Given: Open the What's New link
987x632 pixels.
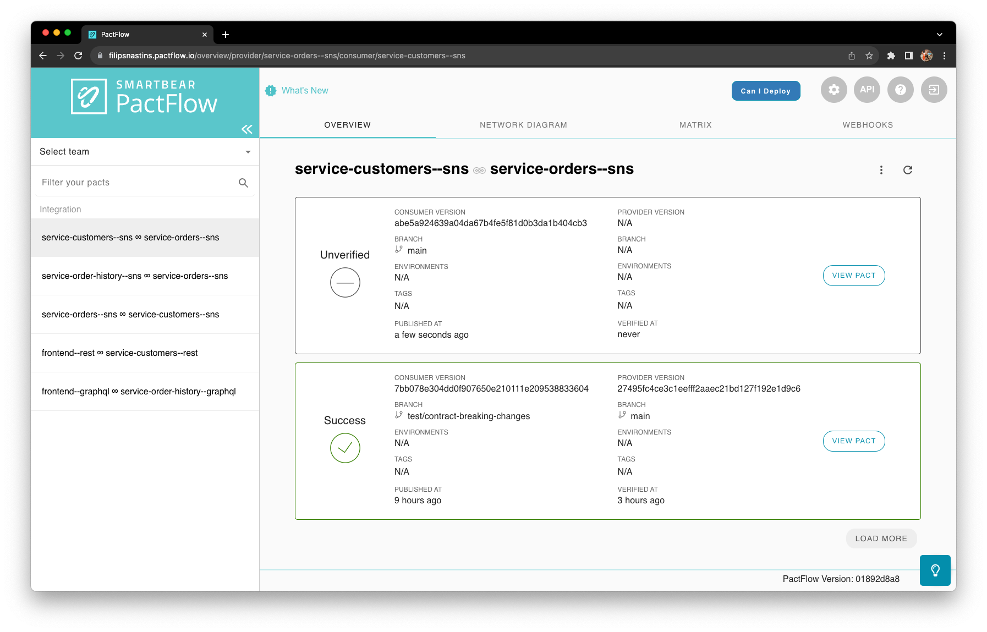Looking at the screenshot, I should tap(305, 91).
